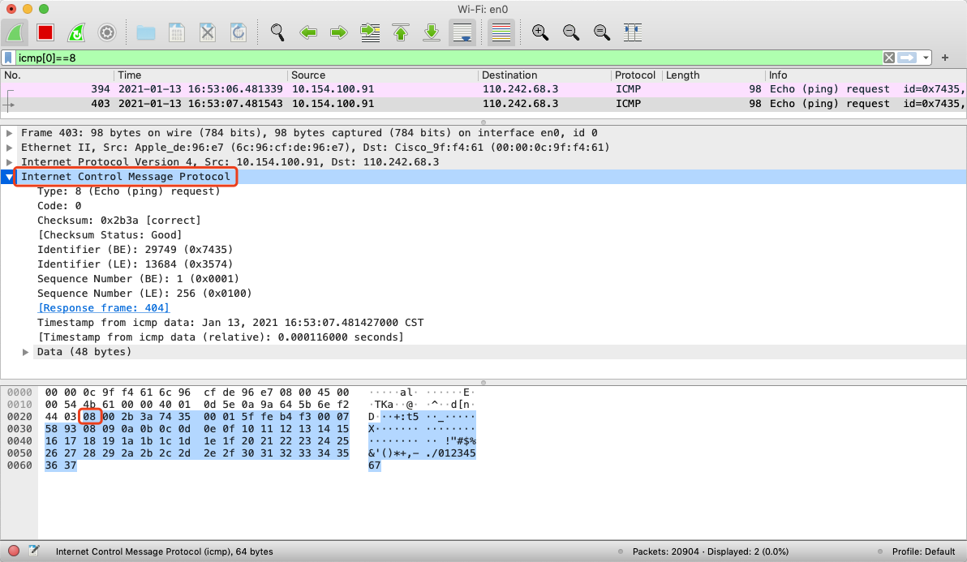Screen dimensions: 967x562
Task: Open expert information red circle icon
Action: point(14,551)
